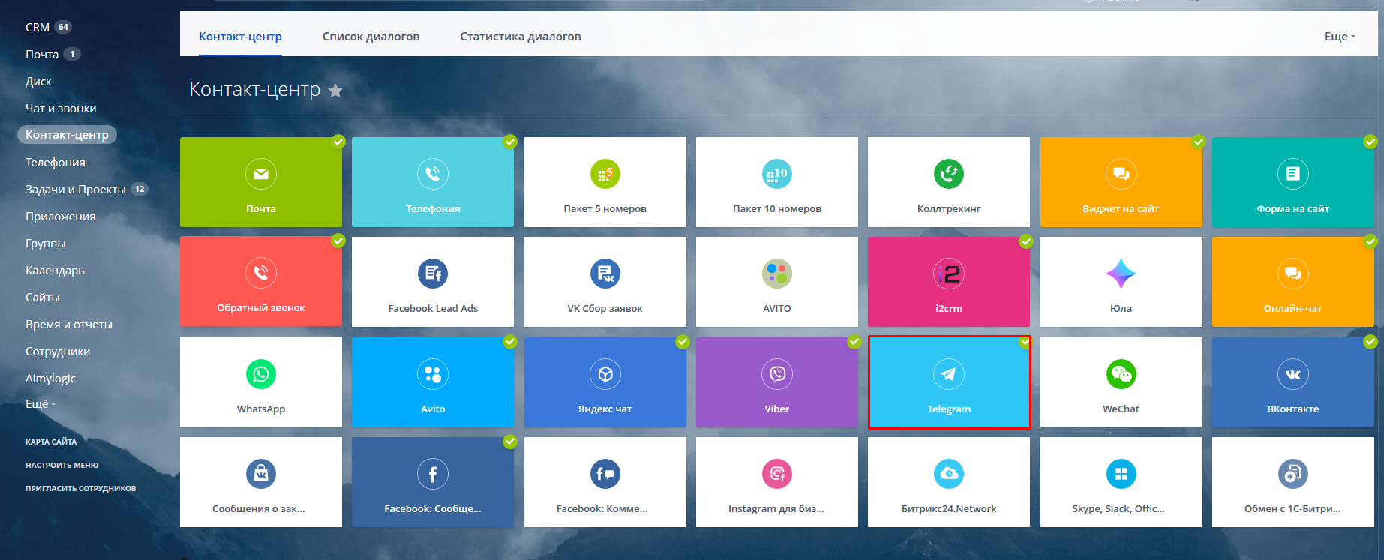Open the Viber icon
Screen dimensions: 1384x560
tap(777, 374)
